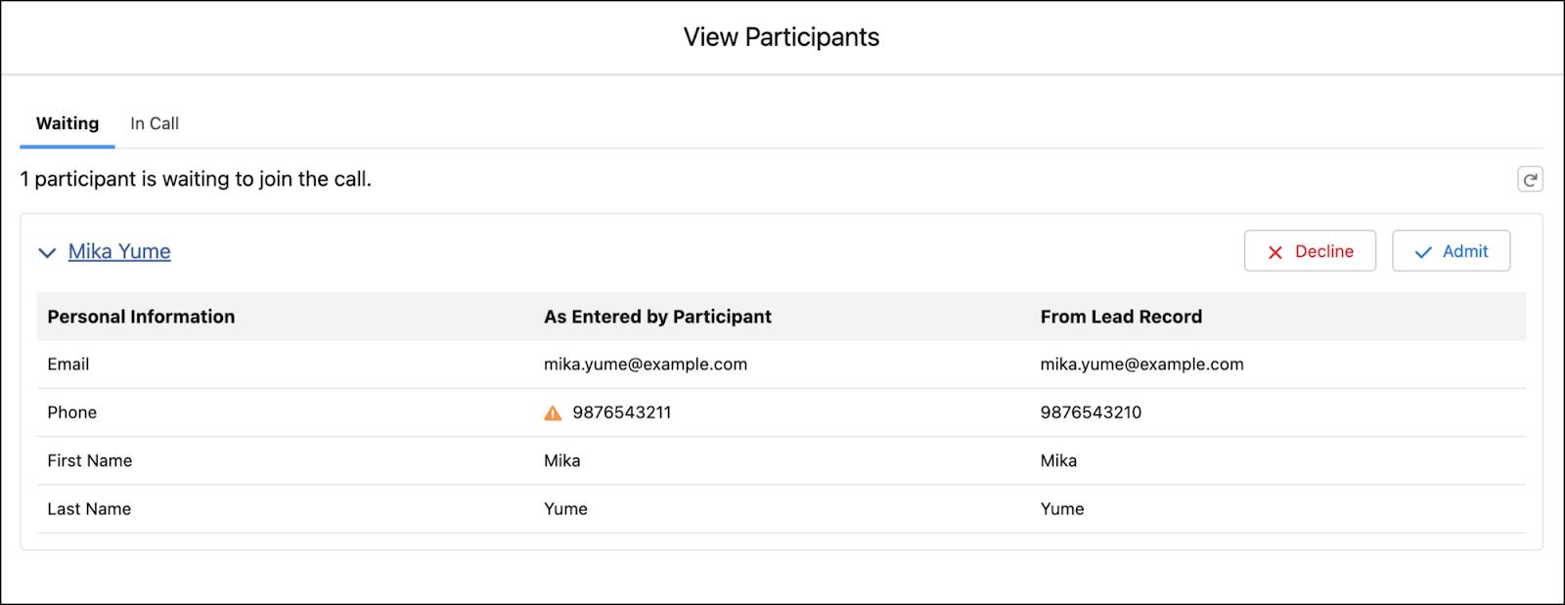Select the lead record phone 9876543210
Viewport: 1565px width, 605px height.
[x=1091, y=412]
